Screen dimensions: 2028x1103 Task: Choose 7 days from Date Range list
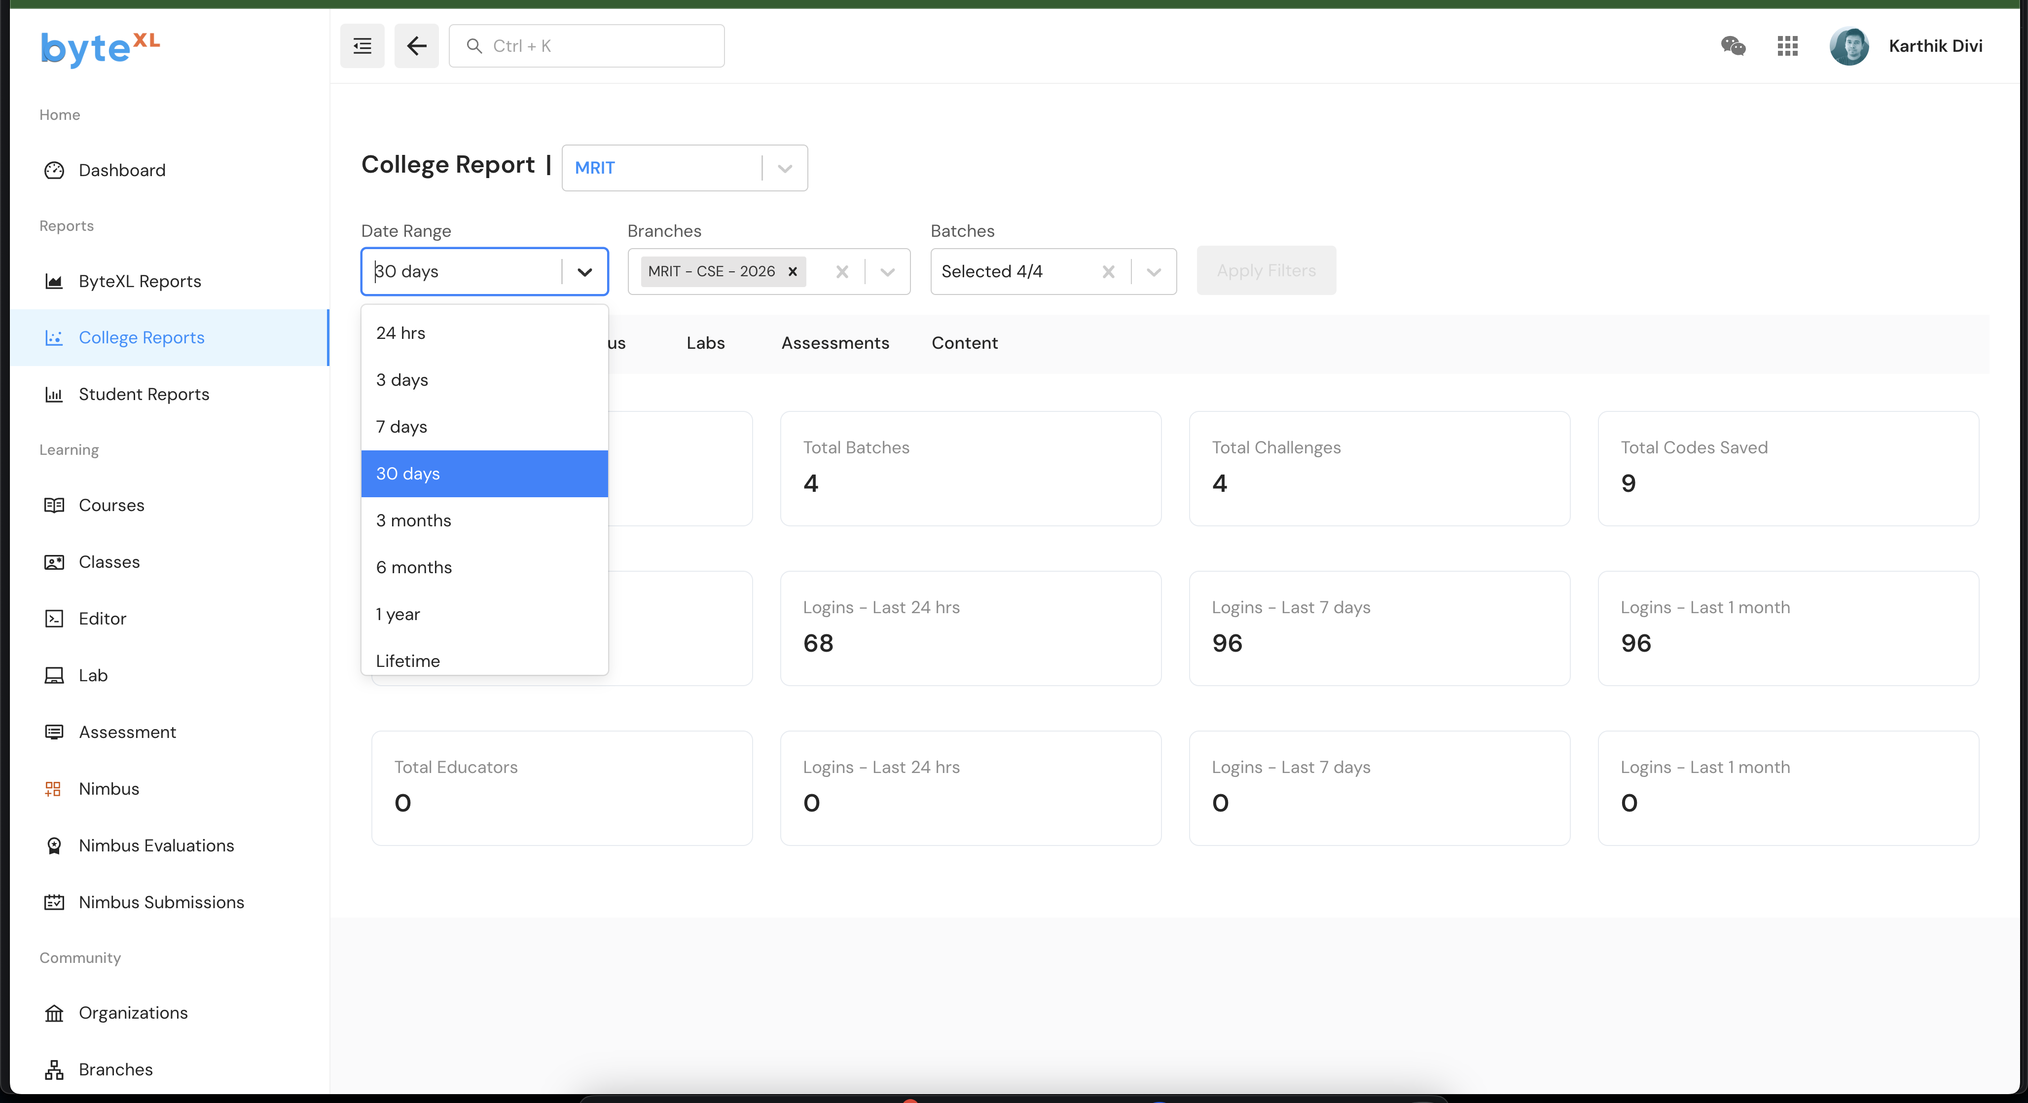click(x=484, y=427)
